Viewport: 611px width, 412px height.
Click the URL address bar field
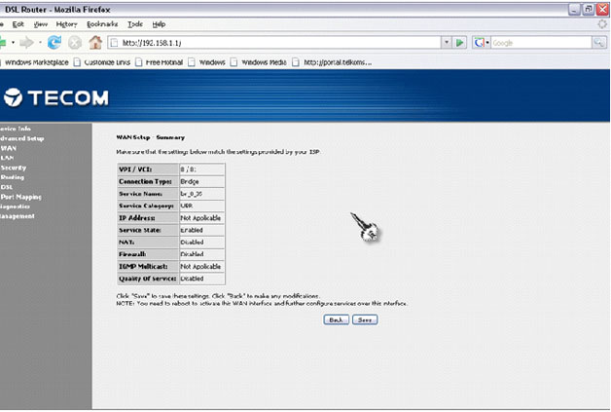[272, 43]
